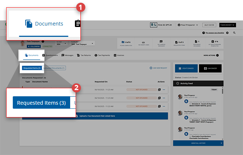Click the Activity Feed scroll up arrow

click(x=223, y=88)
